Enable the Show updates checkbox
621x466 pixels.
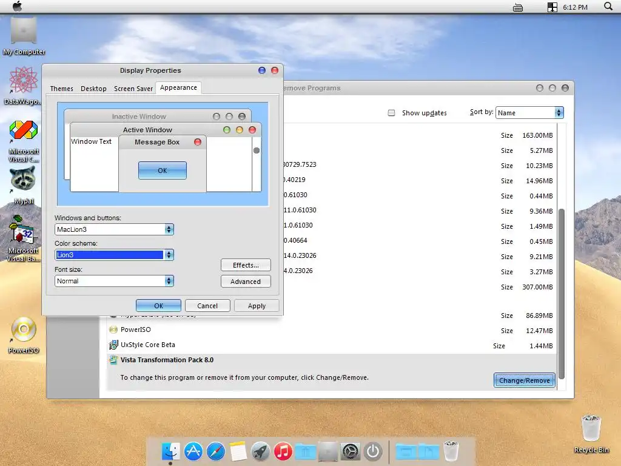(x=391, y=113)
